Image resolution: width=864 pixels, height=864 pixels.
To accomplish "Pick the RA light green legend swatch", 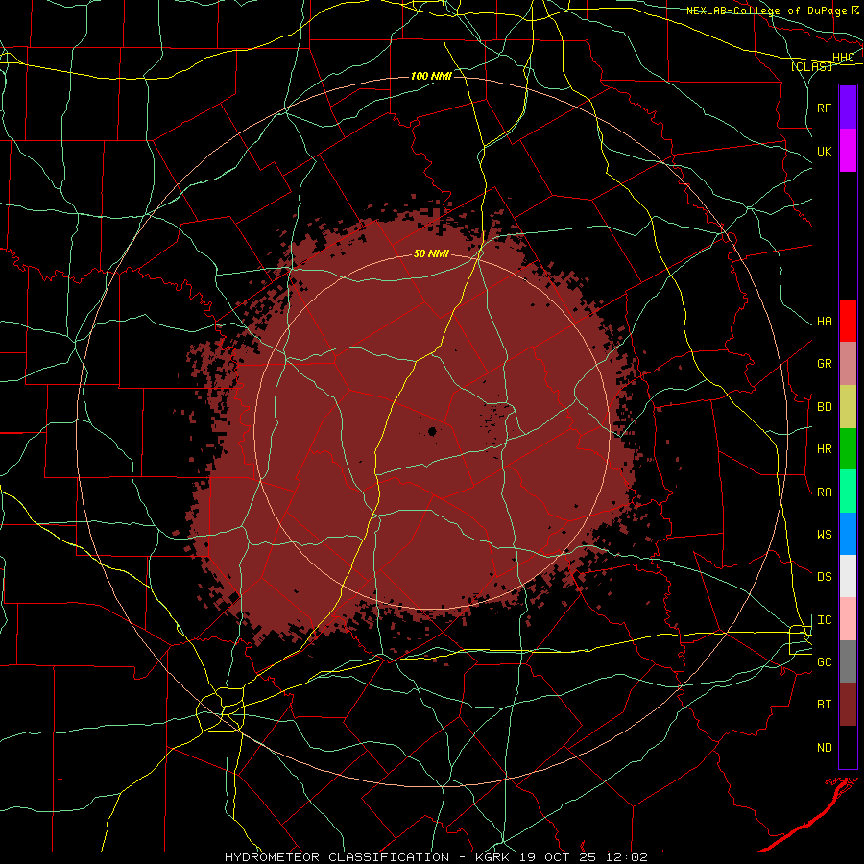I will click(848, 492).
